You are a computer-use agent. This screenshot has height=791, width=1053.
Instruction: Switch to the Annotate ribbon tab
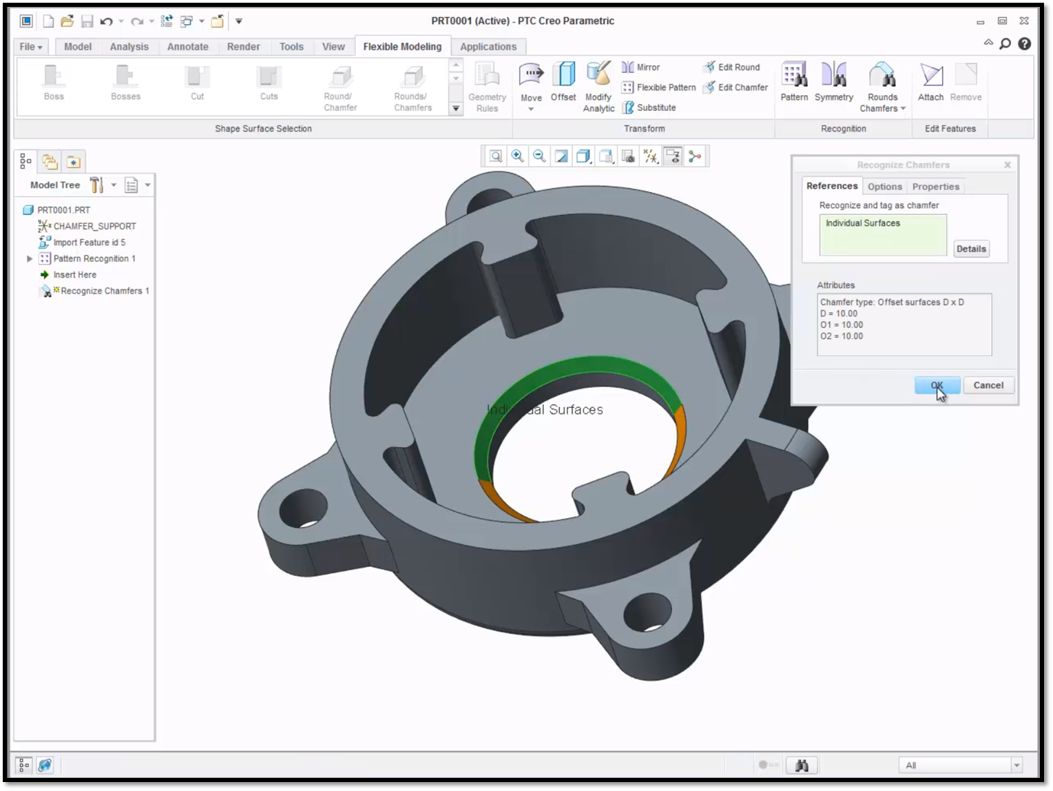tap(188, 46)
